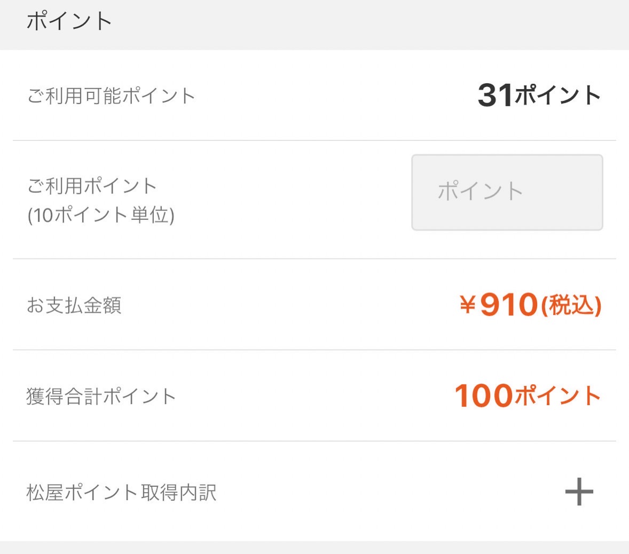Tap the ポイント unit after 31
The image size is (629, 554).
(557, 96)
